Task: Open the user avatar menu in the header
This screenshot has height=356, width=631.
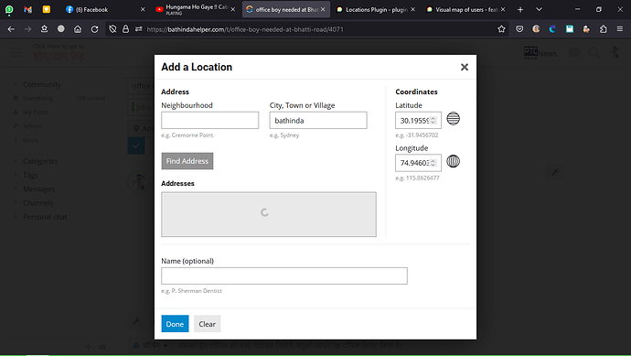Action: click(x=615, y=53)
